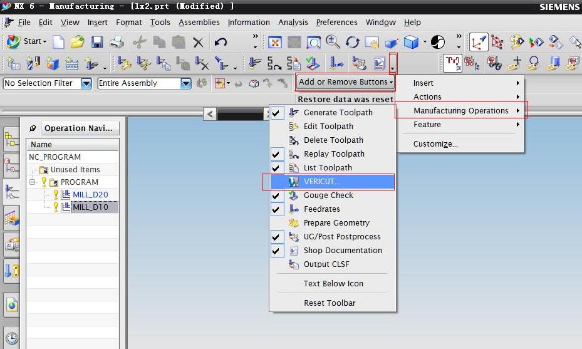Click the Undo arrow icon
The height and width of the screenshot is (349, 582).
[x=221, y=42]
